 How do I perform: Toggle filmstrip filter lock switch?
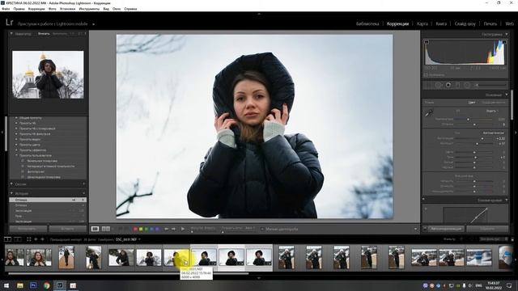[512, 239]
